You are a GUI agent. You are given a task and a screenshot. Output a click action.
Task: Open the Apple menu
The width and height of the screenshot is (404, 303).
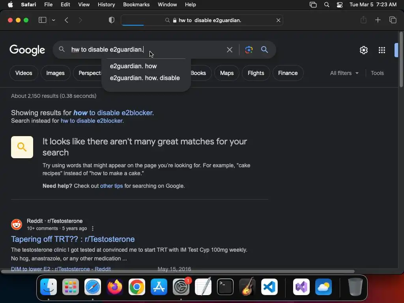(x=10, y=5)
